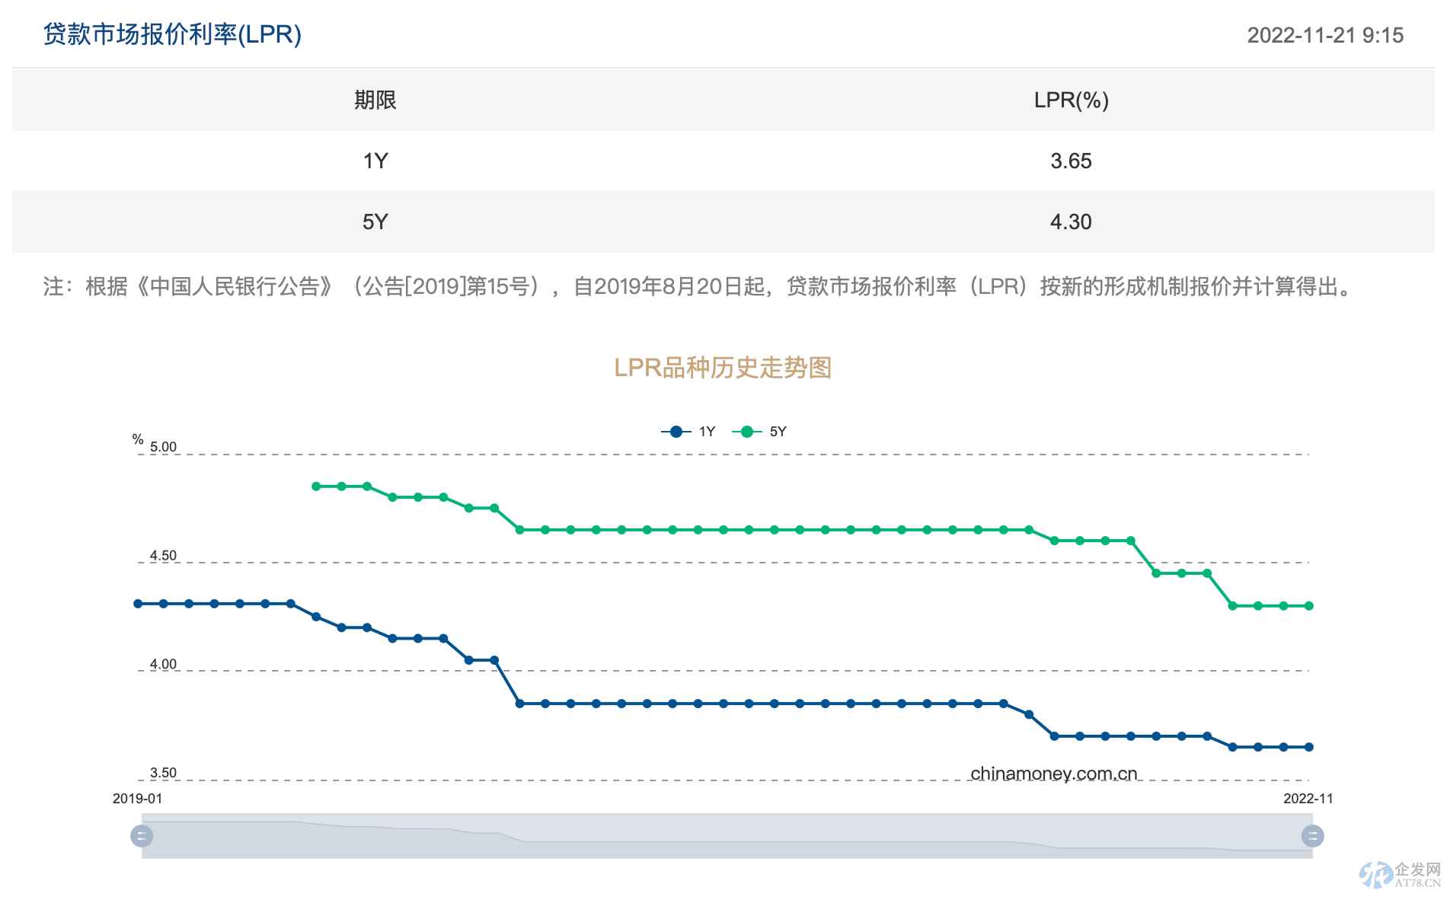Select the first data point on the 5Y line
The image size is (1447, 903).
click(x=315, y=486)
